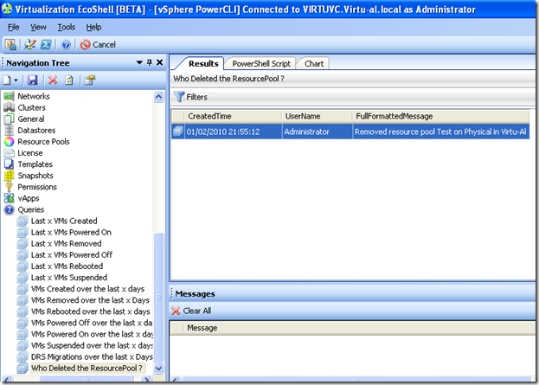Open the Tools menu
Screen dimensions: 539x385
[66, 27]
